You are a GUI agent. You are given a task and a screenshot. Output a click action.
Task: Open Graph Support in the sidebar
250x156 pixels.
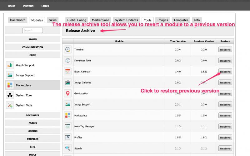point(25,65)
